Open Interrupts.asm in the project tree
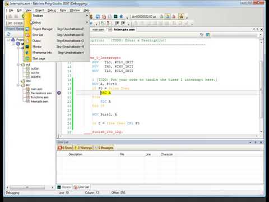The width and height of the screenshot is (269, 202). (x=39, y=102)
